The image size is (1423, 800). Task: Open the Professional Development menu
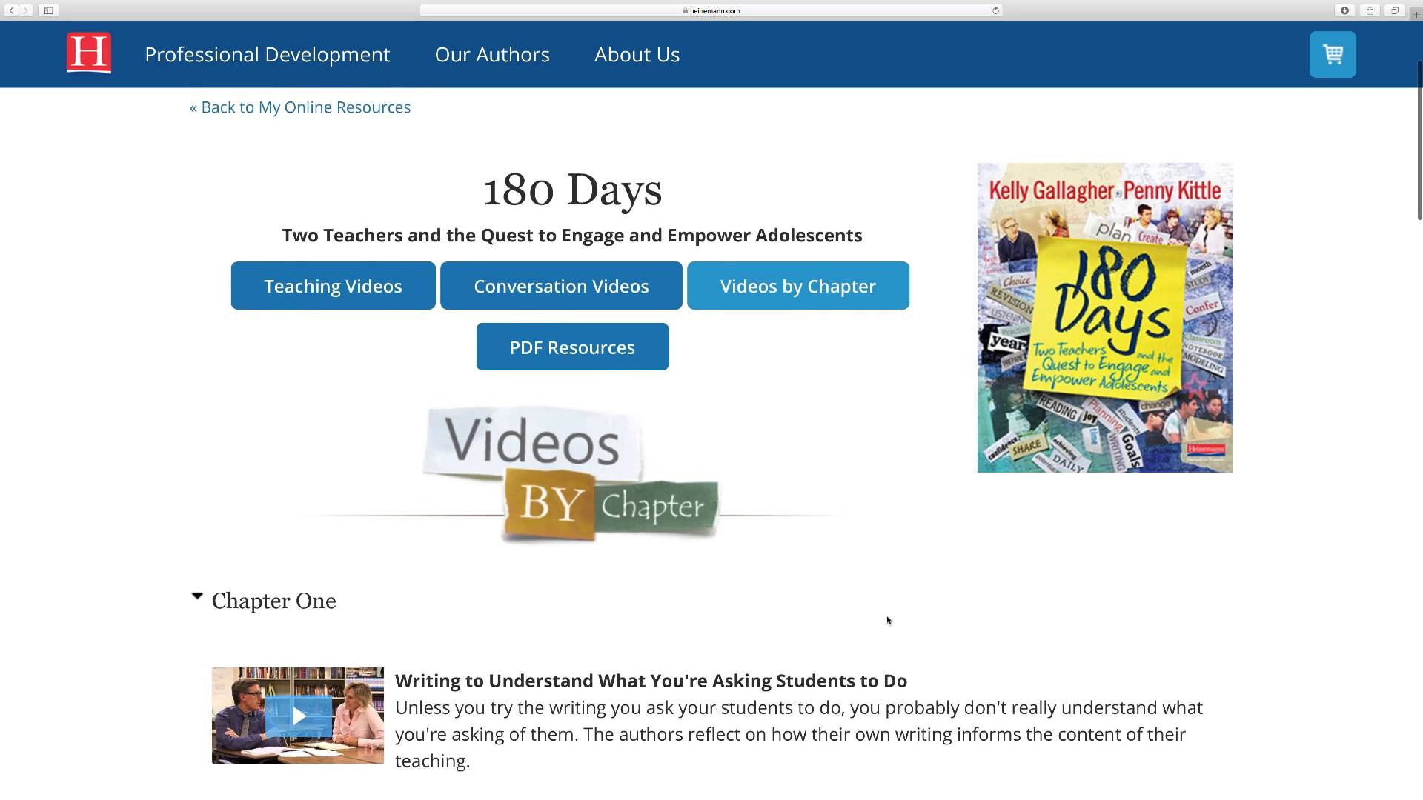(x=267, y=54)
